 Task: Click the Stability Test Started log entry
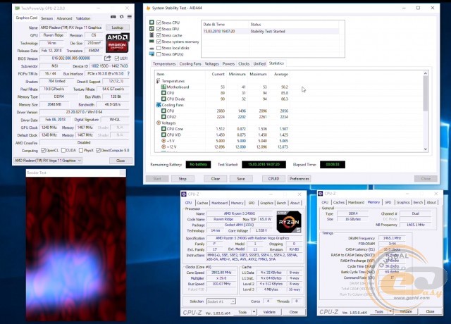[271, 31]
